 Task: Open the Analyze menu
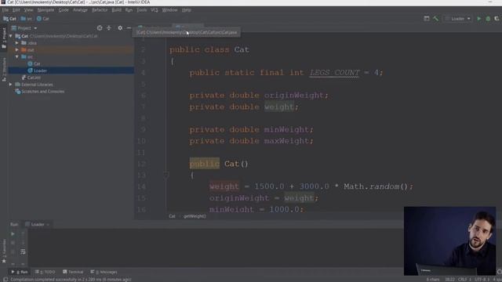coord(80,10)
